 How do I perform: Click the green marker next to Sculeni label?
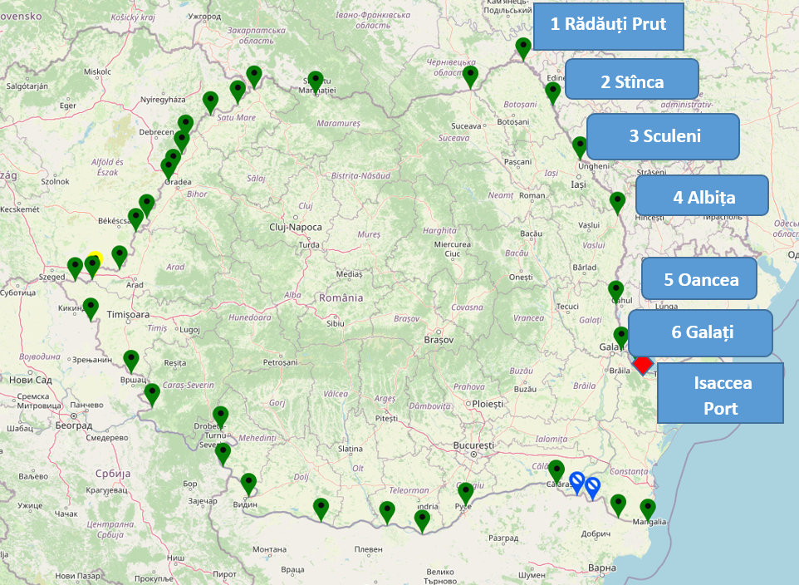click(581, 147)
